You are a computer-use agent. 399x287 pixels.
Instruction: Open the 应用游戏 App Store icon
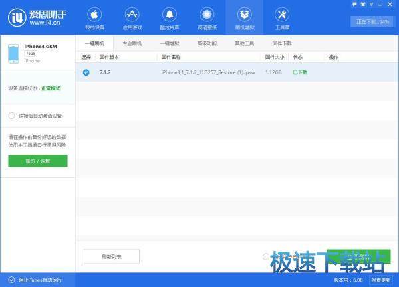(x=132, y=15)
